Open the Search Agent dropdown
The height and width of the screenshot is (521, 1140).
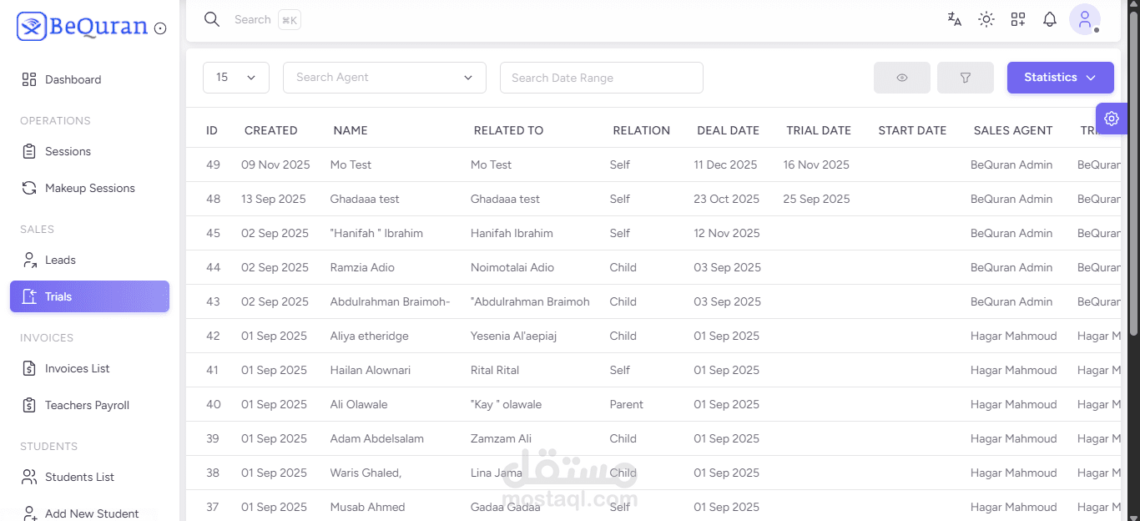[385, 78]
